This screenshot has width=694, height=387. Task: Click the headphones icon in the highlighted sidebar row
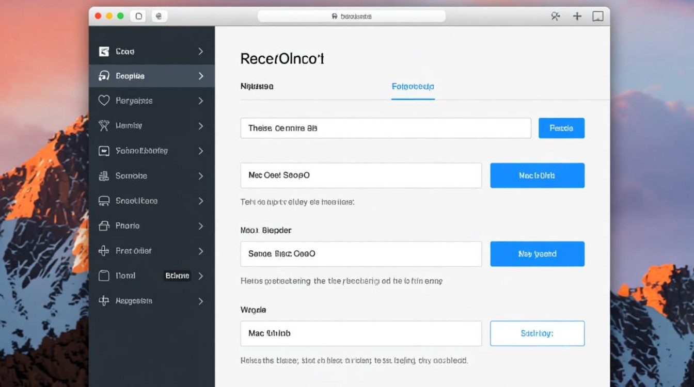[104, 76]
